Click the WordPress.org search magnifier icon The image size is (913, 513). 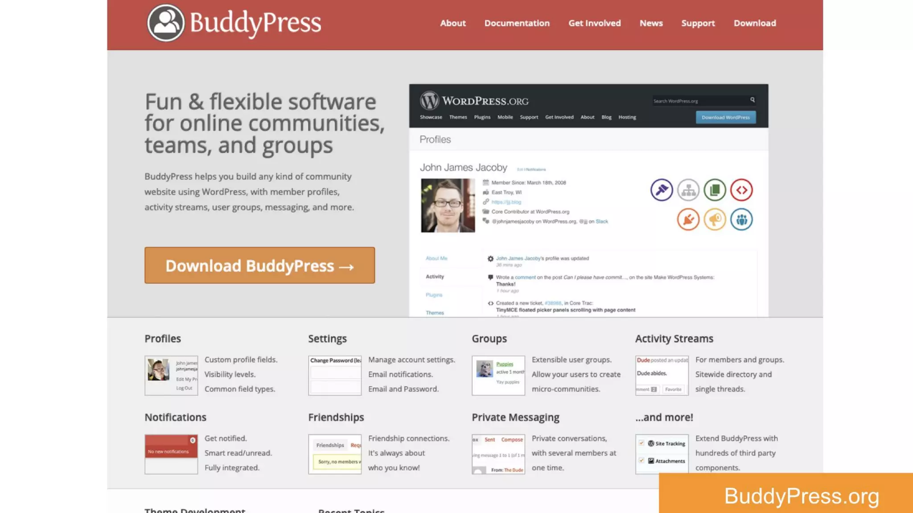[753, 100]
